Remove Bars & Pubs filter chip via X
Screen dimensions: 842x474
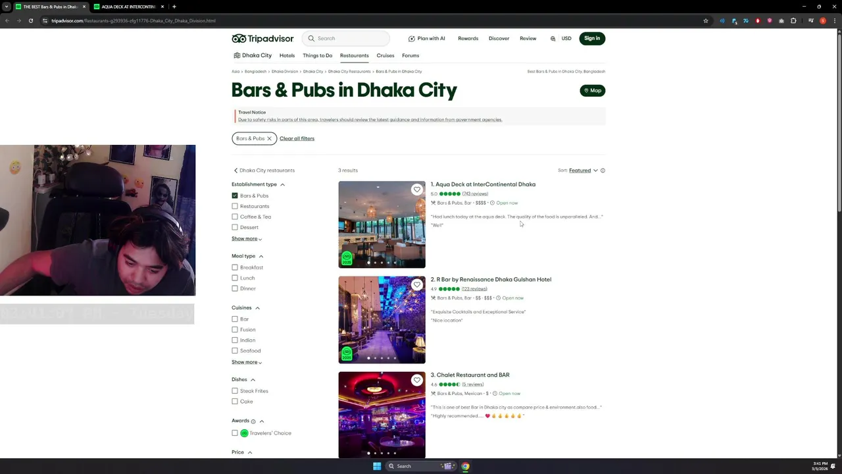tap(269, 138)
